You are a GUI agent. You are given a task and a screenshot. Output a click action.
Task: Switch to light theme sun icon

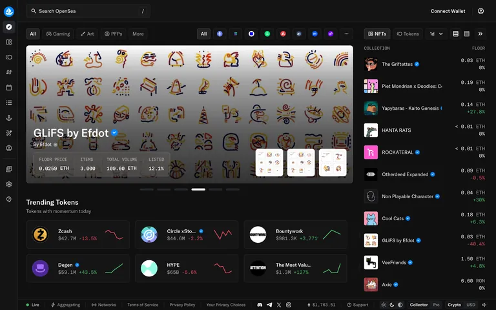[x=384, y=305]
